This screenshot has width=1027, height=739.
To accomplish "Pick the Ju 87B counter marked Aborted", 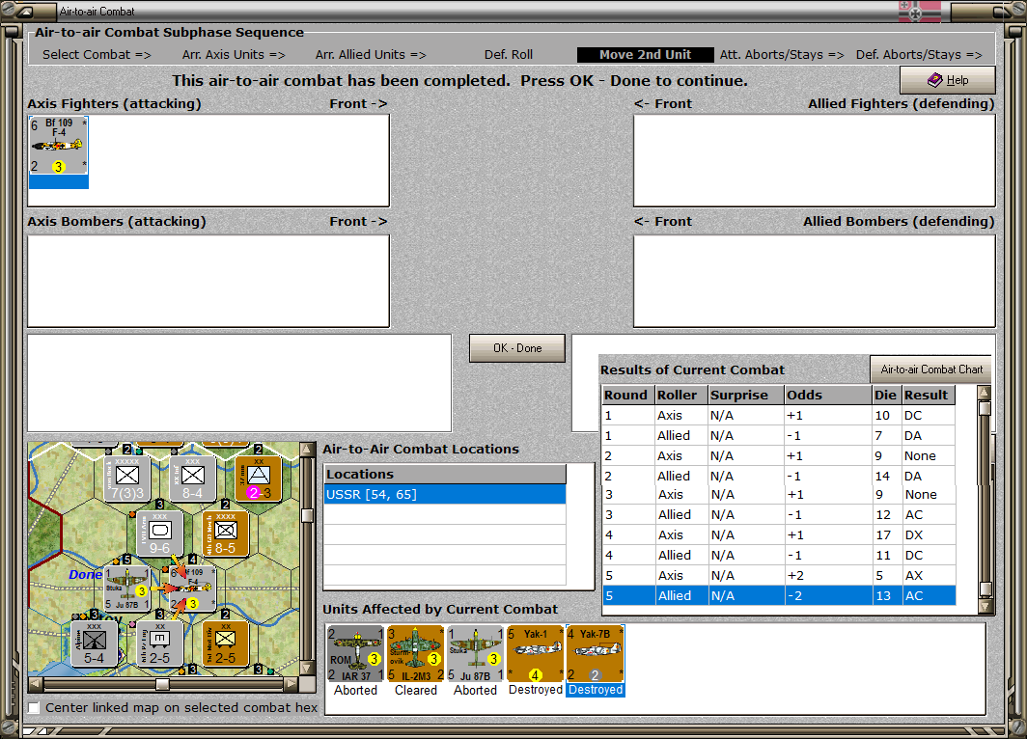I will tap(475, 654).
